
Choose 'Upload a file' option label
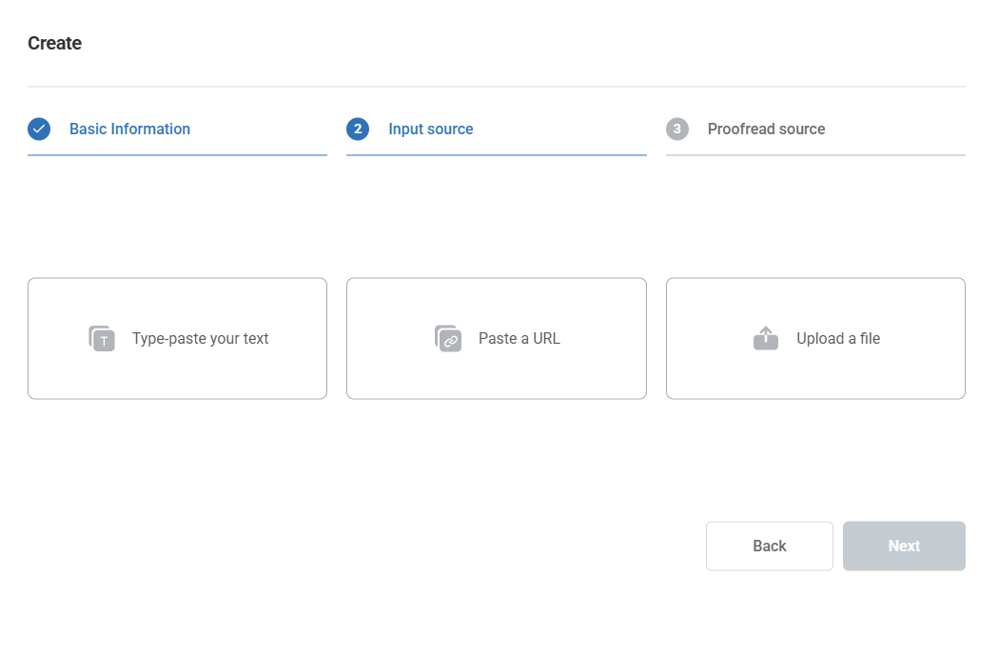click(x=837, y=338)
